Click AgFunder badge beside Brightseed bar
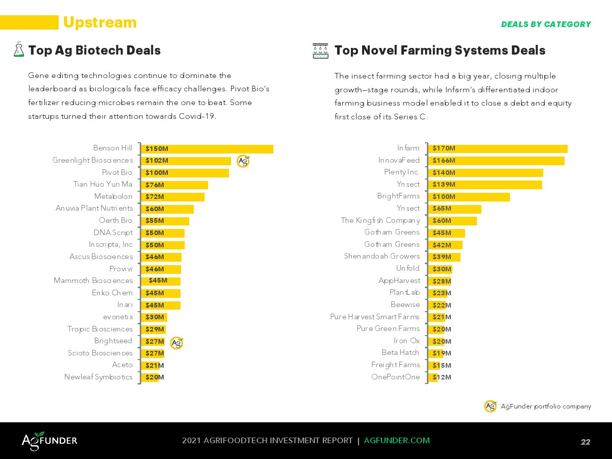 (x=176, y=343)
